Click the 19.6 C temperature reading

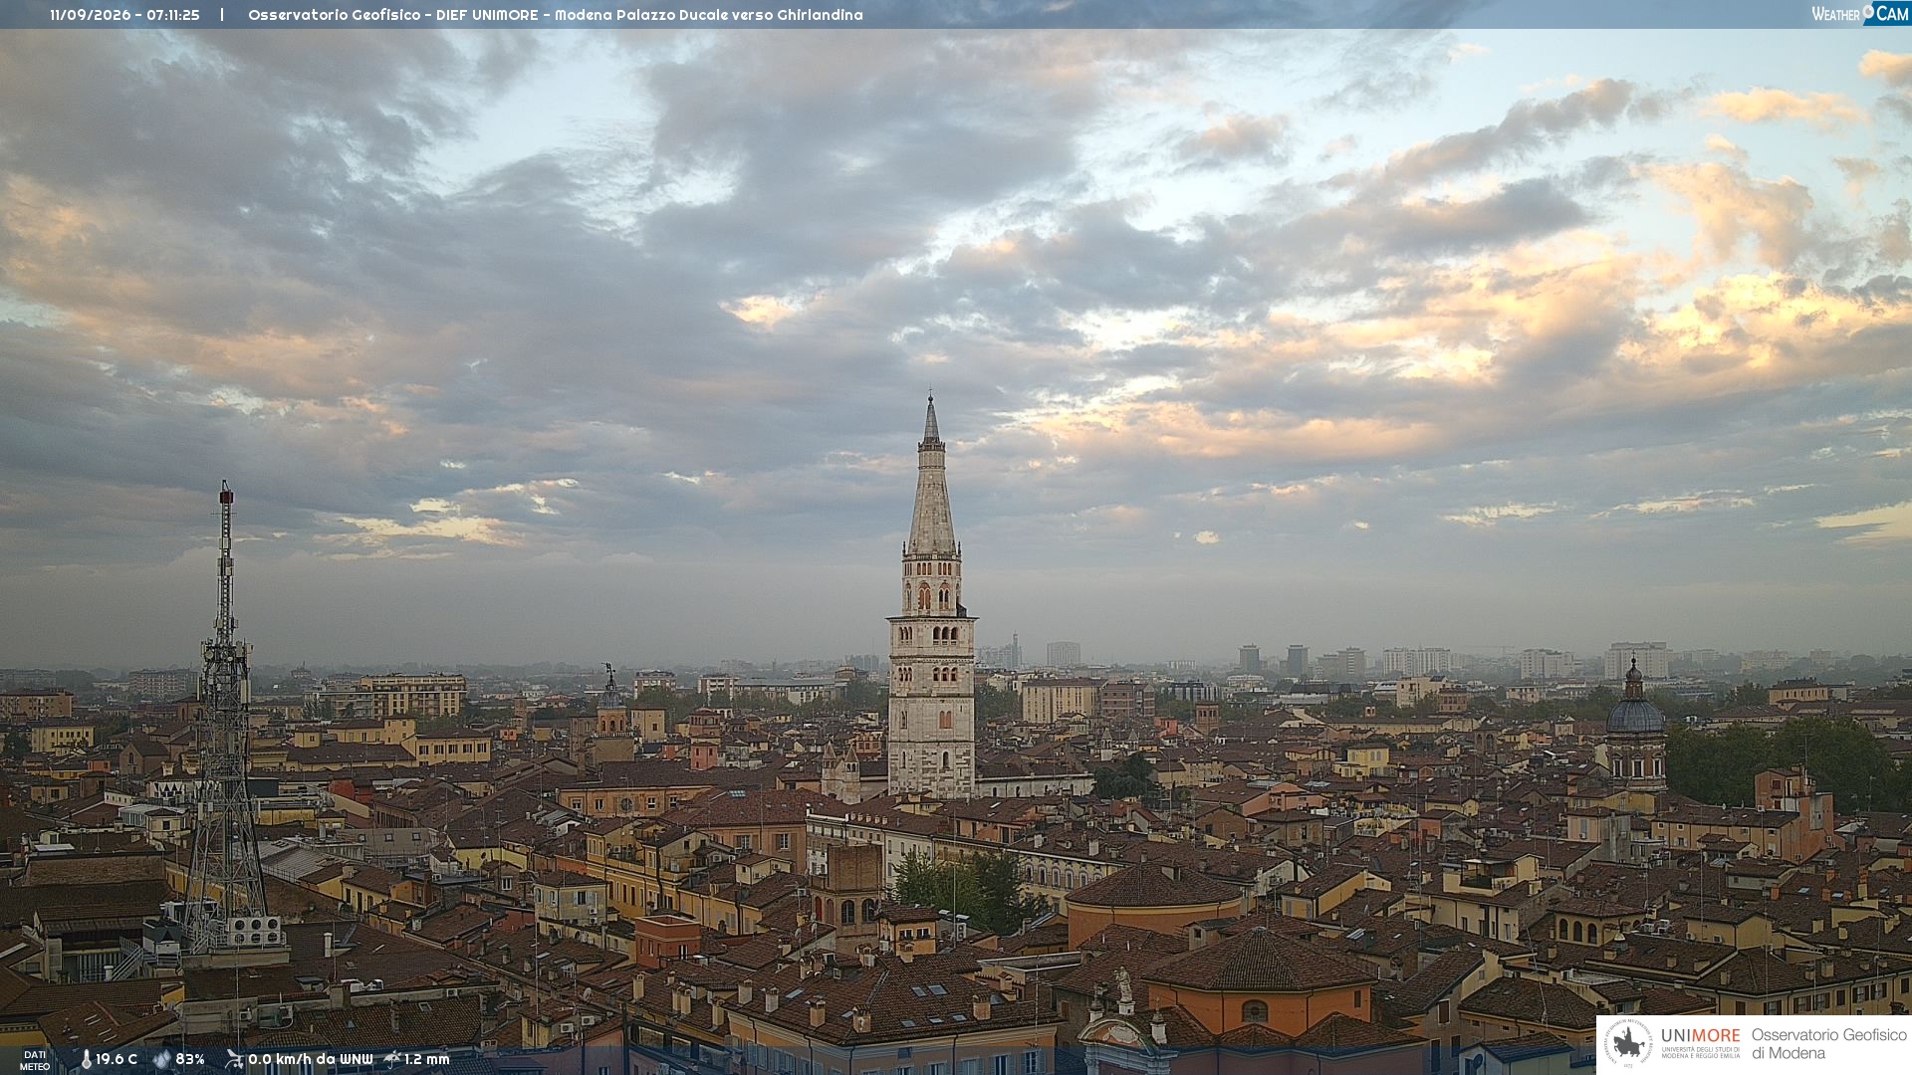[x=117, y=1059]
